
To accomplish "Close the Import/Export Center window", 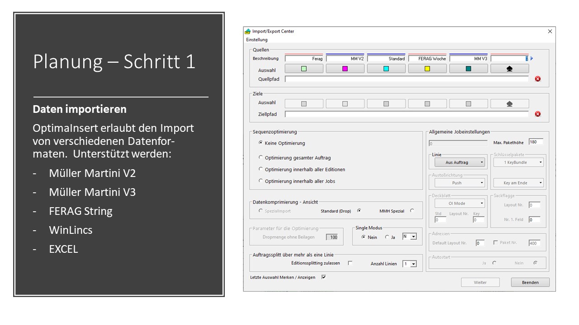I will click(550, 32).
